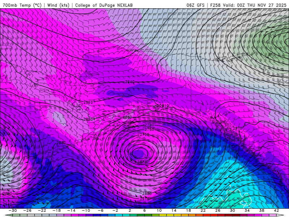Image resolution: width=289 pixels, height=217 pixels.
Task: Click the 2760 height contour label
Action: [149, 130]
